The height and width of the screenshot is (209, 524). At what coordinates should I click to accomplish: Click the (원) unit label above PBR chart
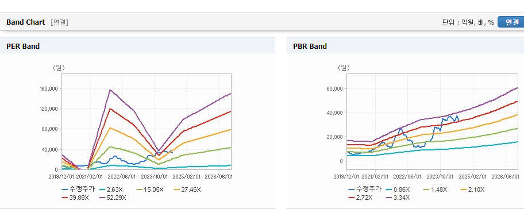click(344, 68)
